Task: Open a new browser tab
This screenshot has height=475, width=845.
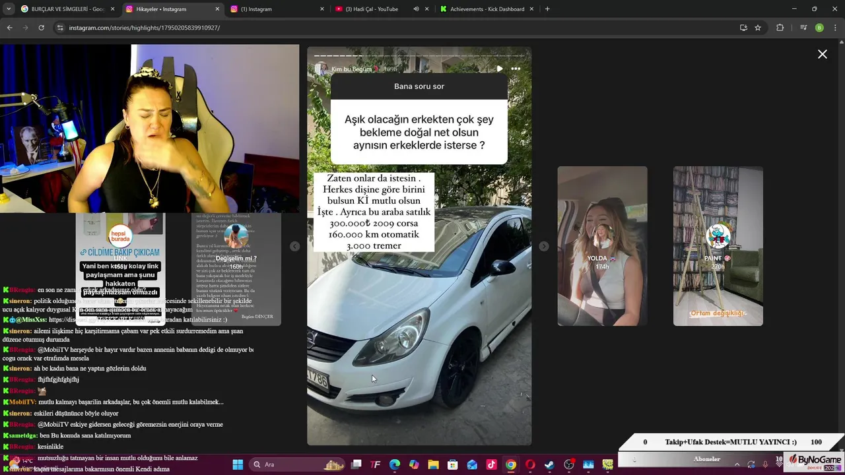Action: point(547,9)
